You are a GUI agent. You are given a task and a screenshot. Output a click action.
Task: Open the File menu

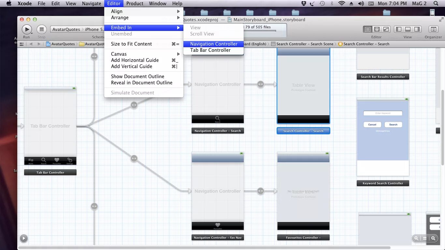tap(41, 4)
